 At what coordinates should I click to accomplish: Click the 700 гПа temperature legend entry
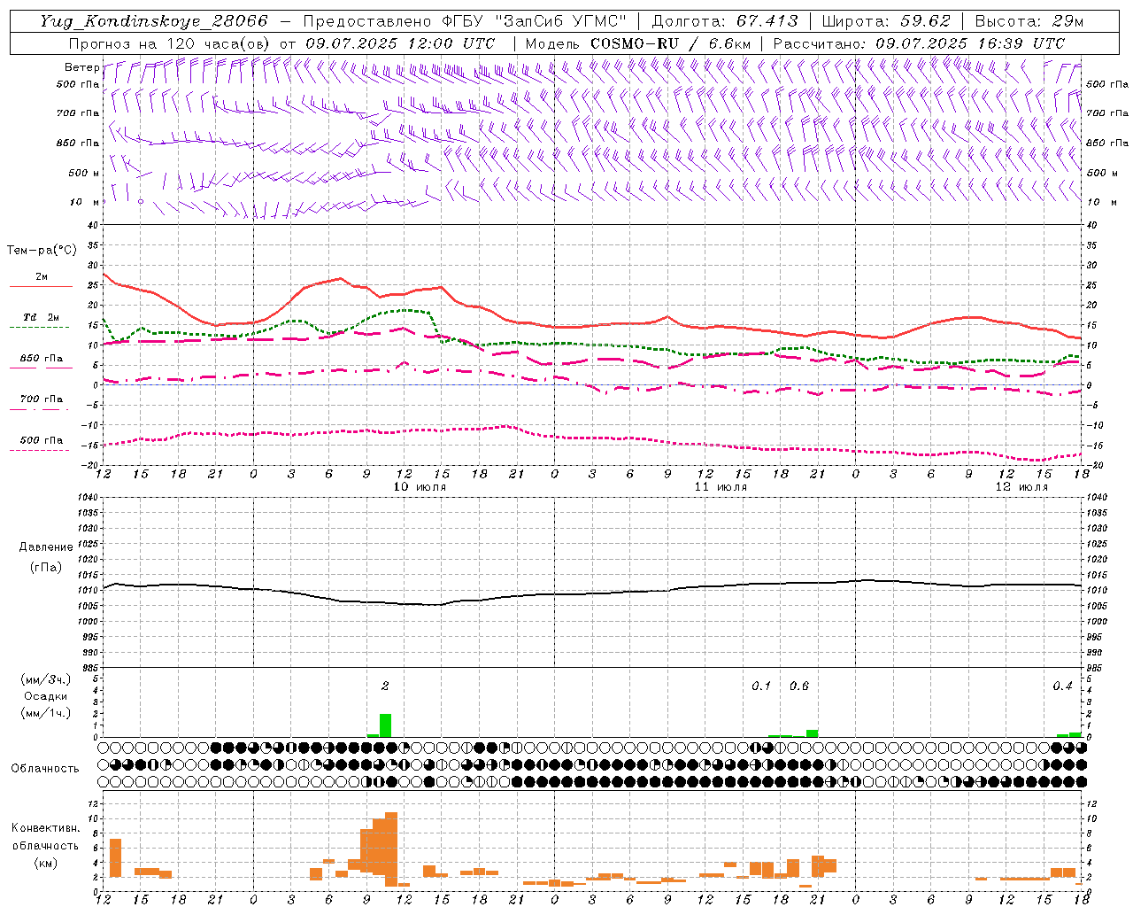[42, 399]
